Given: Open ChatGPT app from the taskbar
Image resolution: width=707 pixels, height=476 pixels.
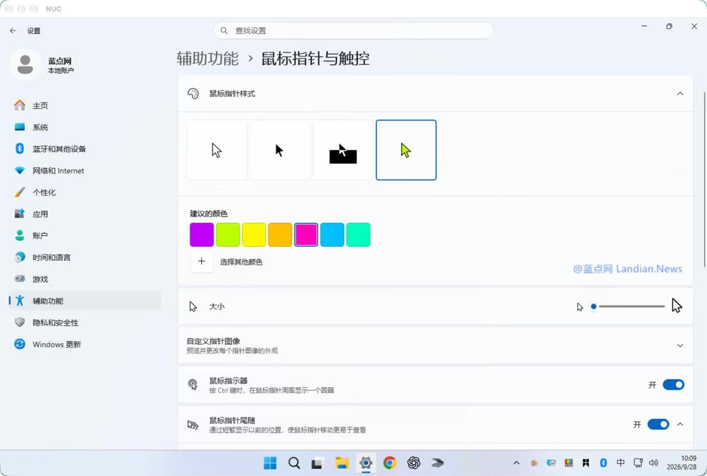Looking at the screenshot, I should [x=414, y=463].
